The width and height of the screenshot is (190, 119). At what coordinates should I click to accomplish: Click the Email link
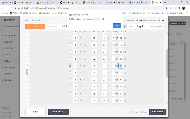[x=144, y=112]
